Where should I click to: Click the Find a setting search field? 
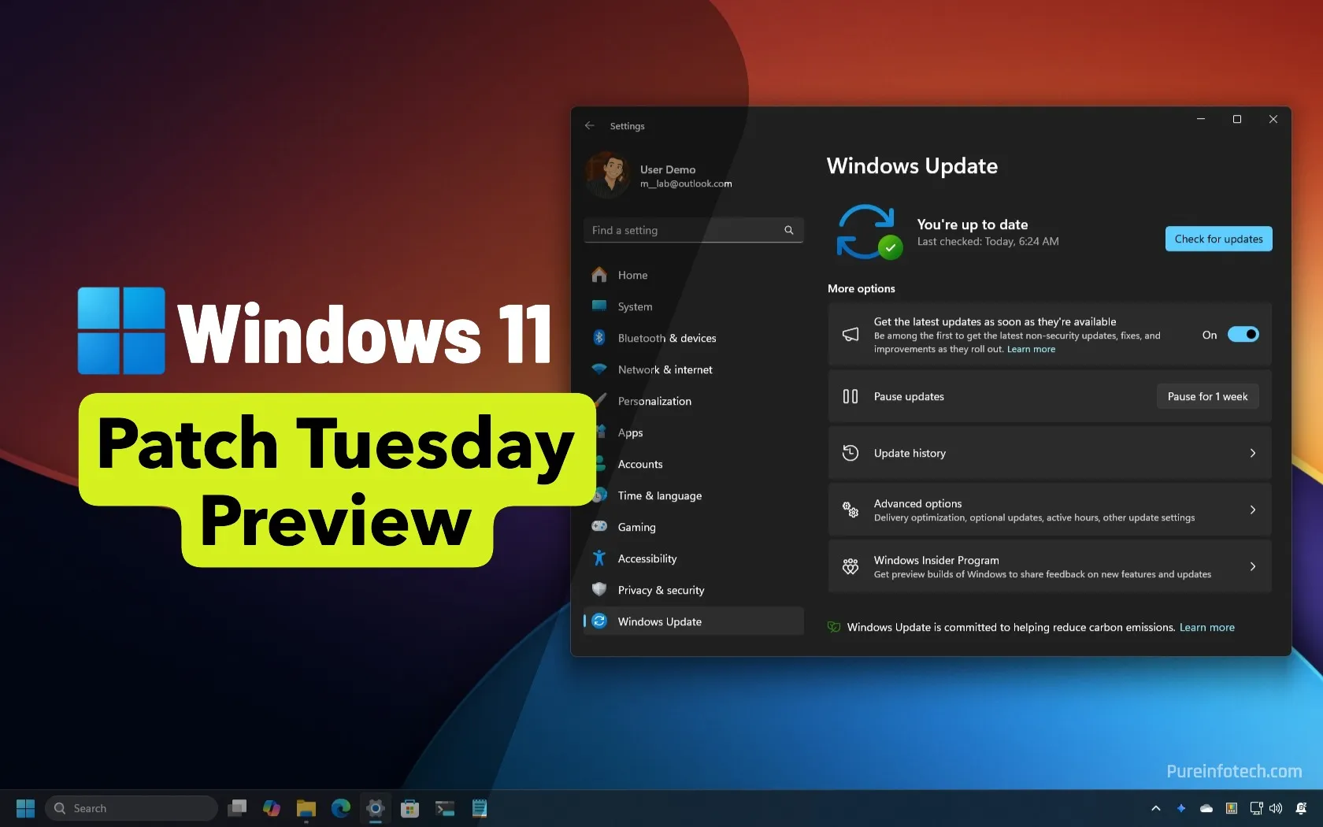pyautogui.click(x=694, y=230)
